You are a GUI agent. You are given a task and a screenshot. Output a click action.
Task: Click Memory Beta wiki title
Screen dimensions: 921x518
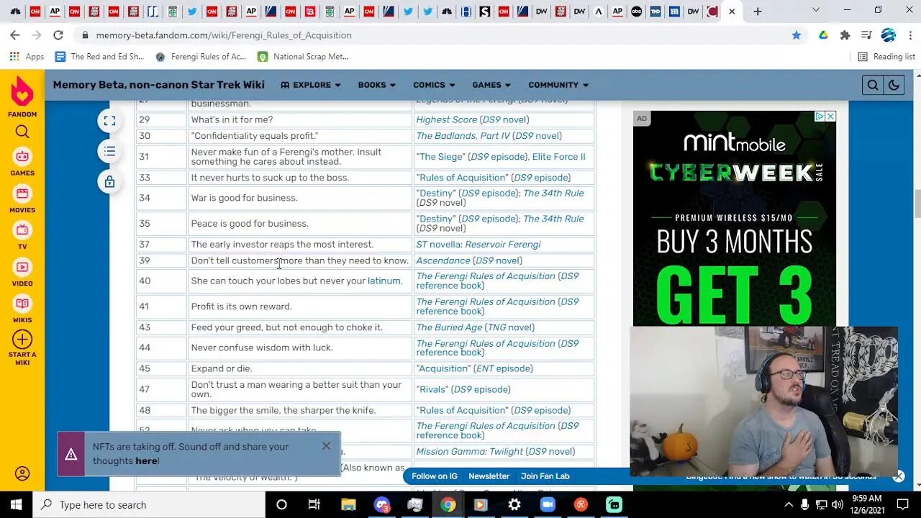pyautogui.click(x=158, y=85)
